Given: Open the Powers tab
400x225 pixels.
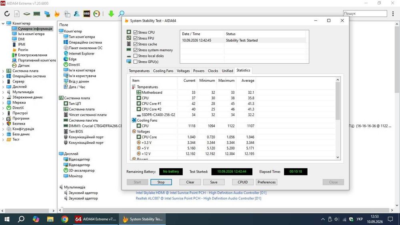Looking at the screenshot, I should [x=199, y=71].
